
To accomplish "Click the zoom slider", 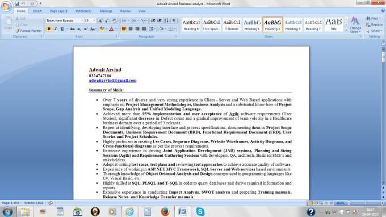I will click(366, 203).
